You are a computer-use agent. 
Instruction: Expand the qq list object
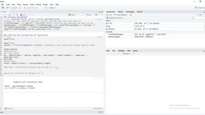tap(107, 26)
